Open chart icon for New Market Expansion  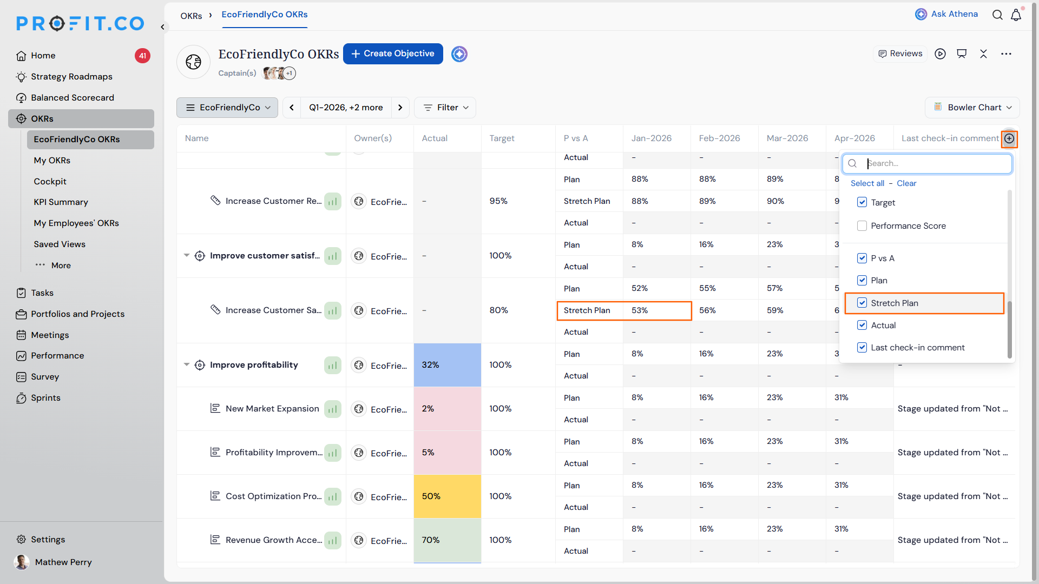(x=333, y=409)
